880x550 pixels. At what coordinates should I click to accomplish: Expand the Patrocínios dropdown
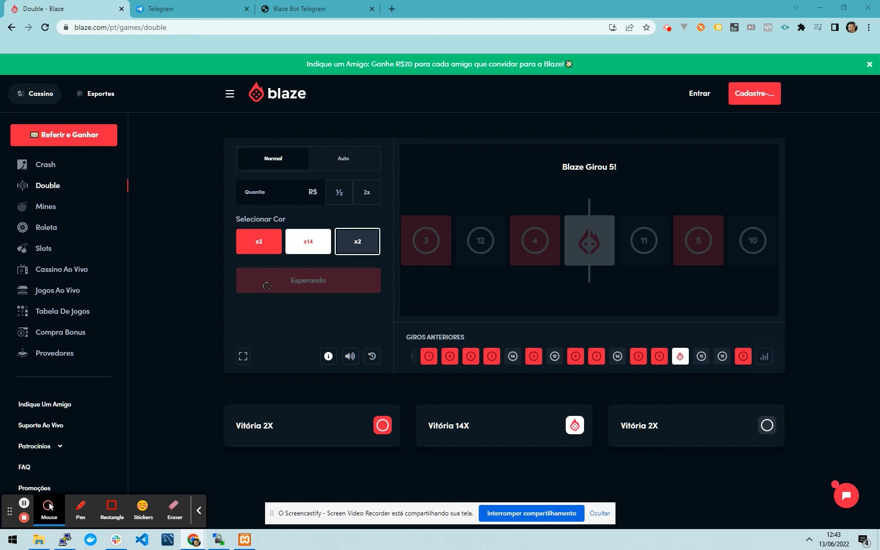(x=59, y=446)
